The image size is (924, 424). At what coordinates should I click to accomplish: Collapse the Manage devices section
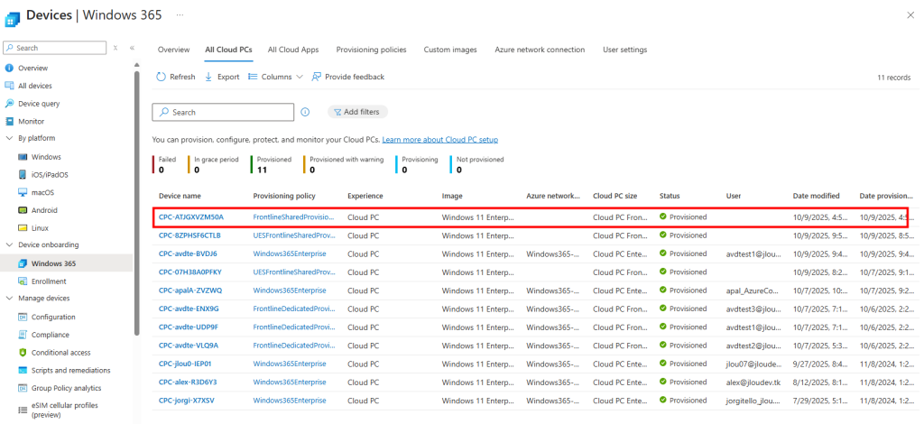9,299
